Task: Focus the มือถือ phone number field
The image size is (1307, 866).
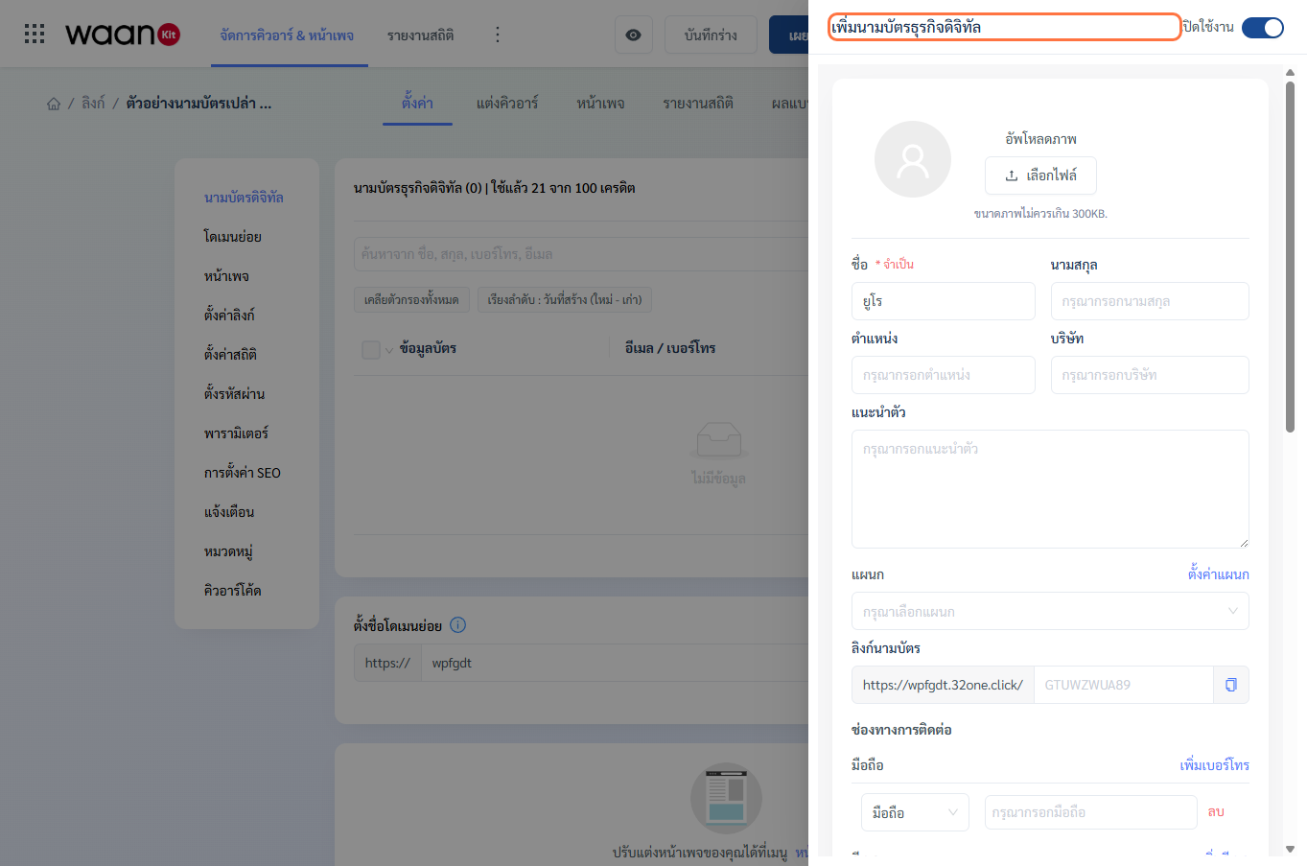Action: [x=1090, y=812]
